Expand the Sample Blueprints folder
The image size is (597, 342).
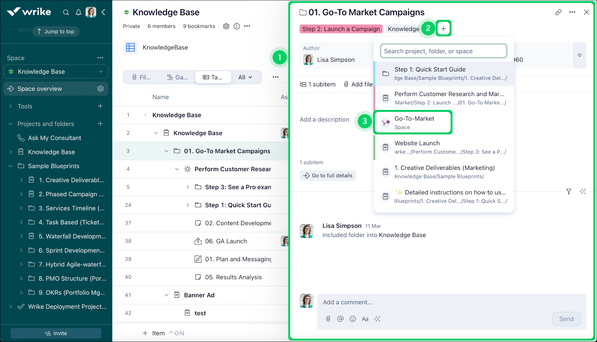(x=10, y=166)
